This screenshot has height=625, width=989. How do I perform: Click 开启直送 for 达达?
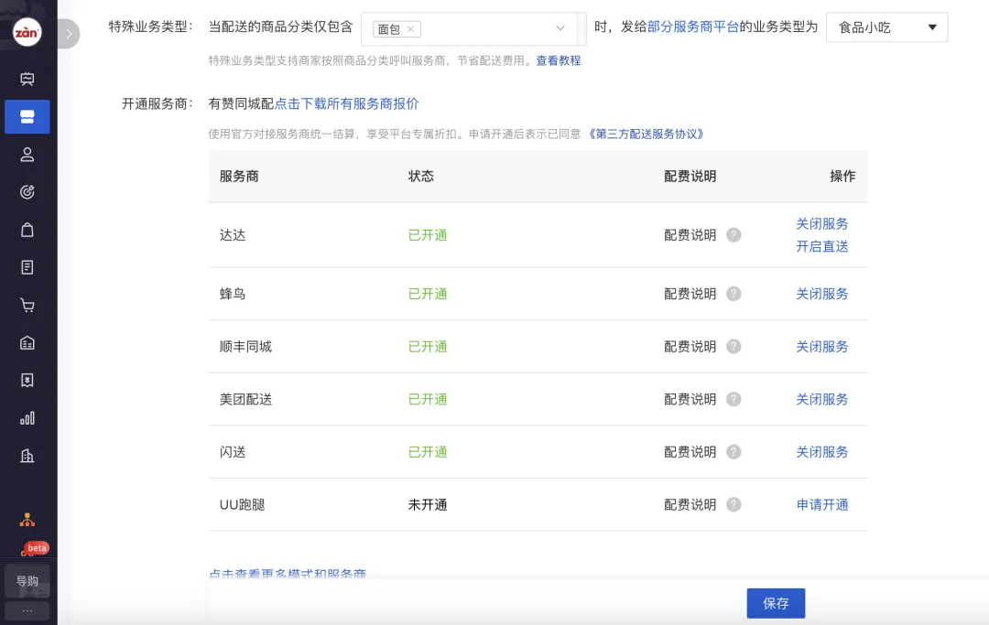821,246
